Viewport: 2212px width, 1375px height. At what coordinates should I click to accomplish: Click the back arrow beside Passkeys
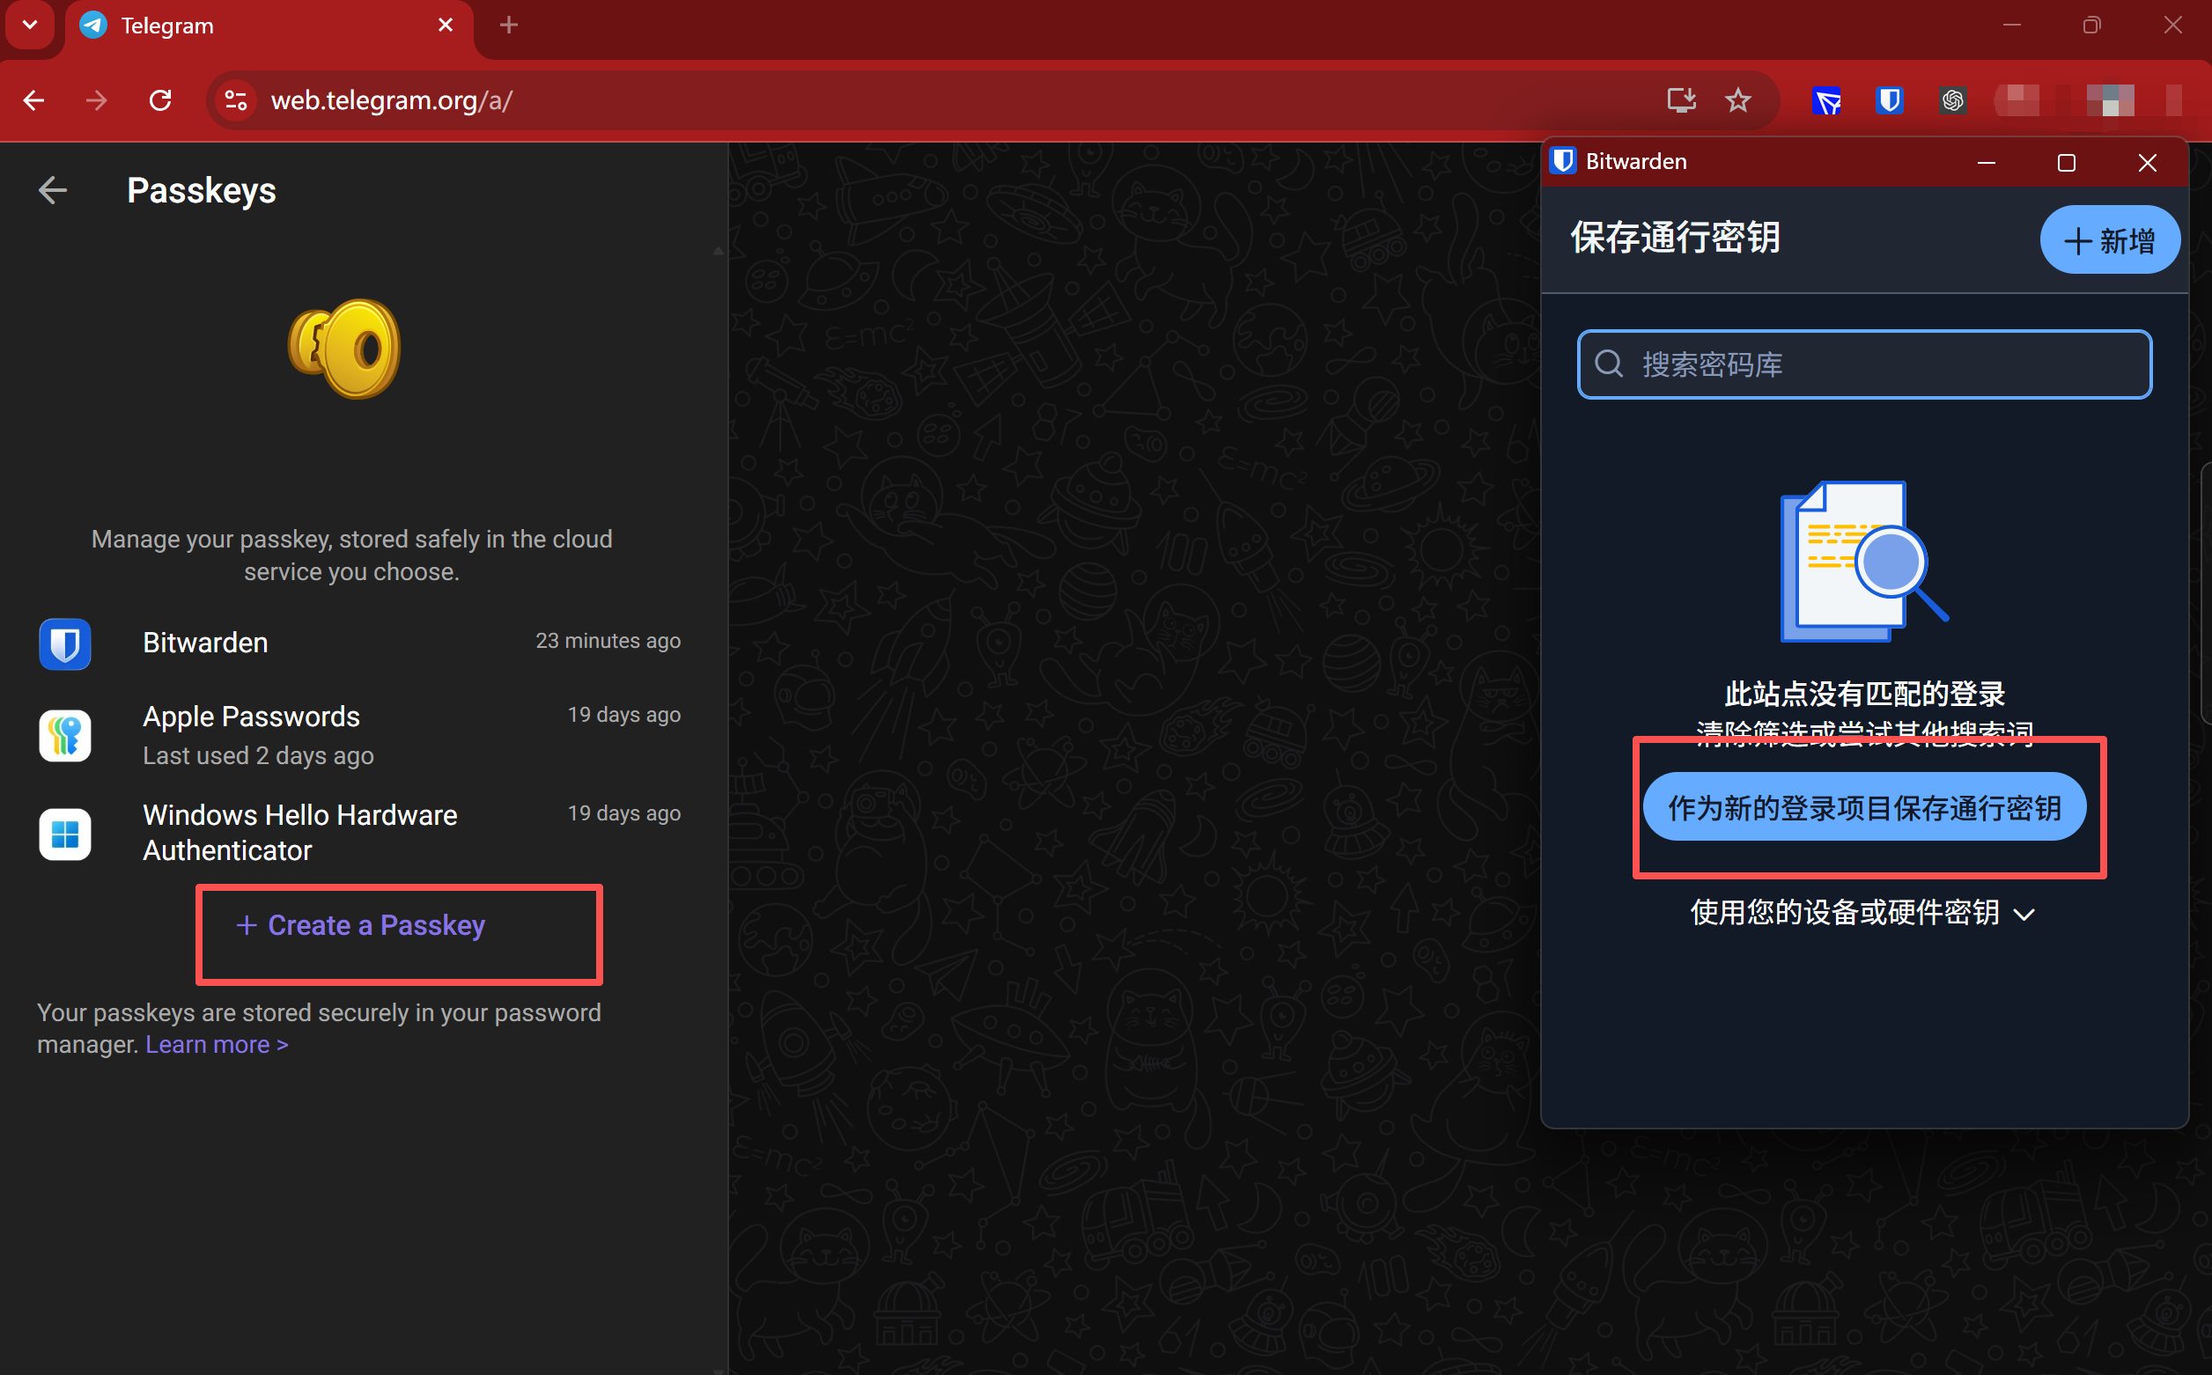click(53, 190)
